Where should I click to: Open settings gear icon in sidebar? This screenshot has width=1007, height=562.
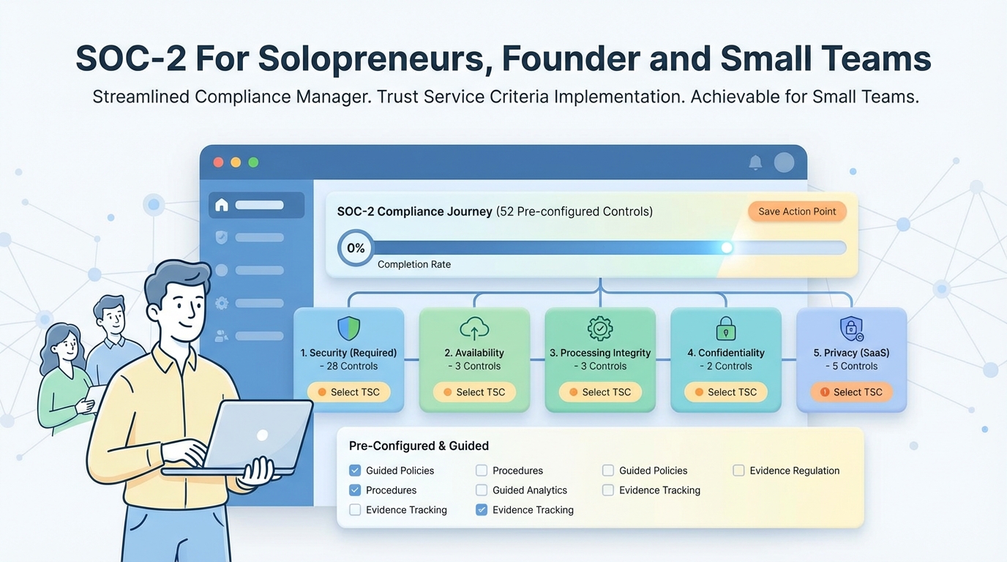[x=222, y=303]
